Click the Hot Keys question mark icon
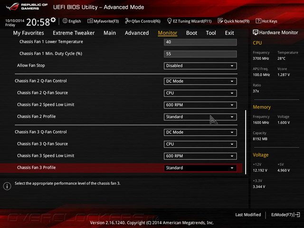The image size is (304, 228). [258, 21]
